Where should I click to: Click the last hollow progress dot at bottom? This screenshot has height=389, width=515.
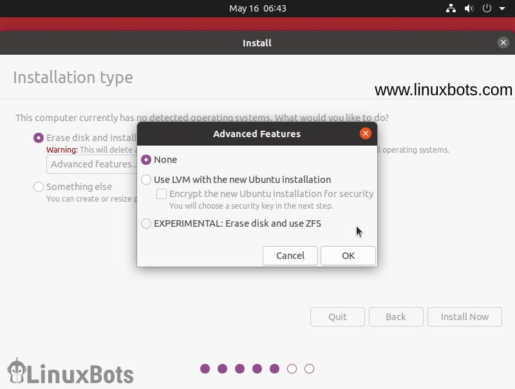click(309, 369)
